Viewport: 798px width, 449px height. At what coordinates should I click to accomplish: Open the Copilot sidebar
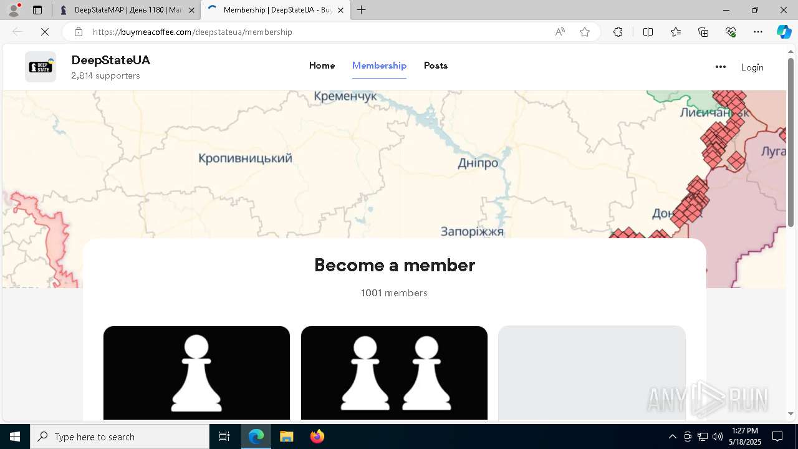[x=784, y=32]
